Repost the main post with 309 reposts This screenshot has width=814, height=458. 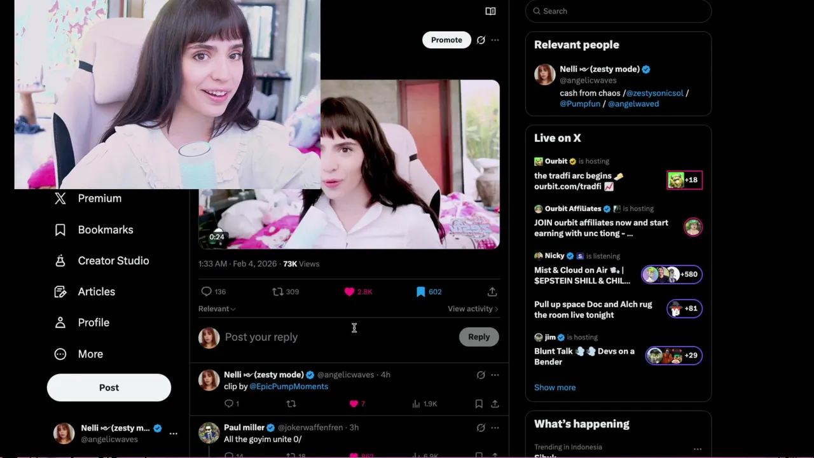click(x=286, y=291)
